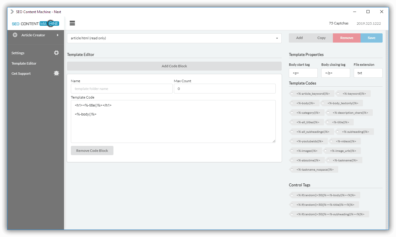Insert the random subheading control tag
Viewport: 396px width, 237px height.
coord(329,214)
